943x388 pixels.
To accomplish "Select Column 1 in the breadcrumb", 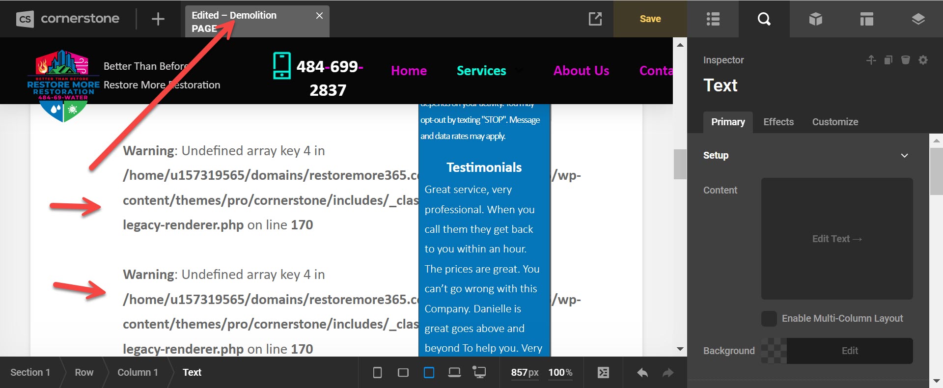I will 138,372.
